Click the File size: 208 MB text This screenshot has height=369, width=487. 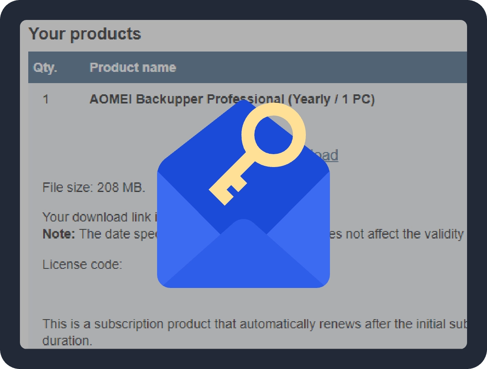point(93,187)
